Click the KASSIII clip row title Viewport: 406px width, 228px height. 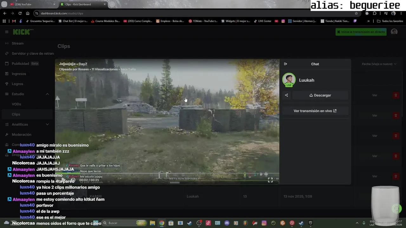(x=95, y=196)
